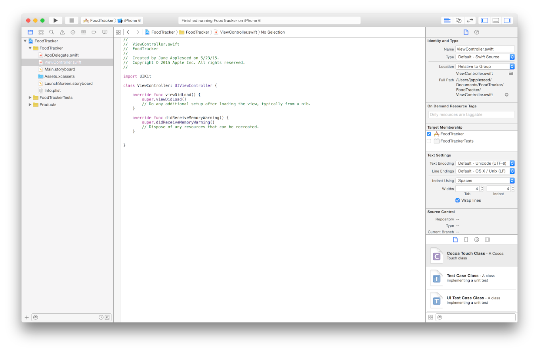Open the report navigator
Screen dimensions: 539x353
105,32
